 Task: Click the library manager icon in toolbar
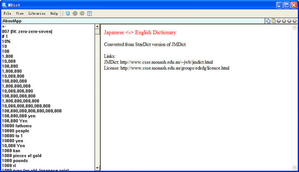coord(68,13)
